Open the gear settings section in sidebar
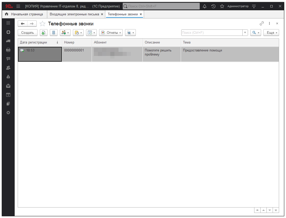Screen dimensions: 286x218 point(8,113)
